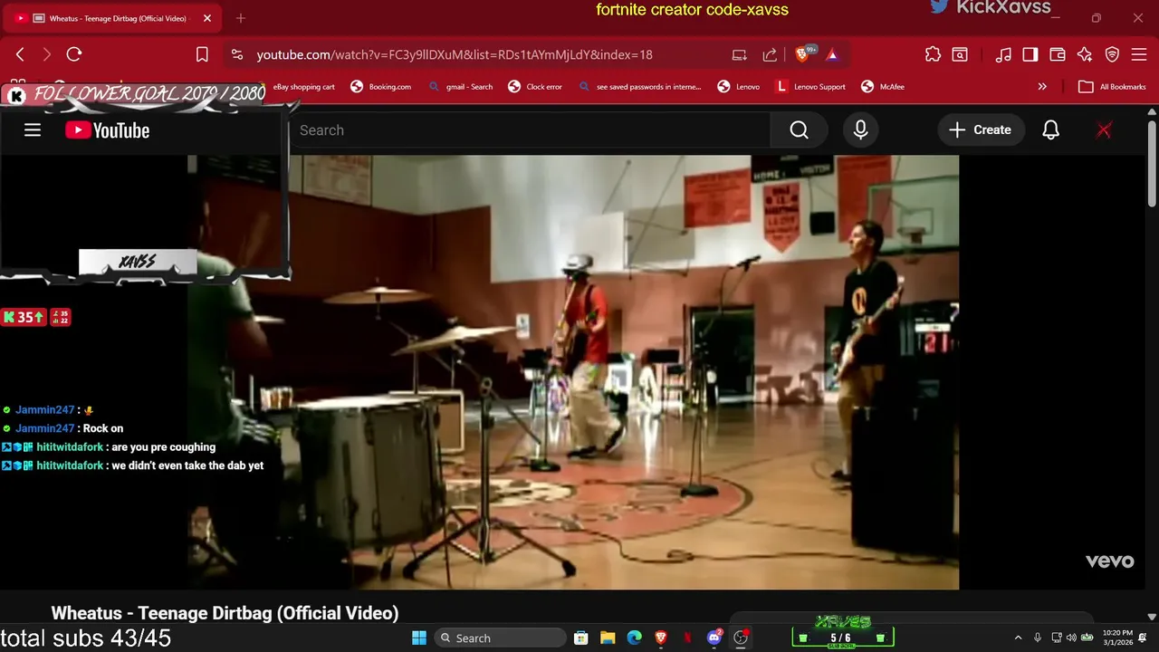Open the Lenovo bookmark

[739, 87]
